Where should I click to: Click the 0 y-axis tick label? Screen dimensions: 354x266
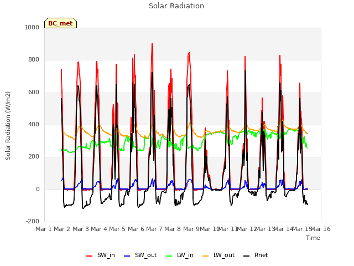coord(38,189)
